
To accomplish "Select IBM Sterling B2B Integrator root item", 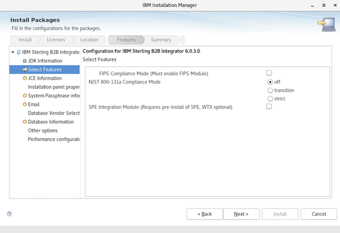I will 51,52.
